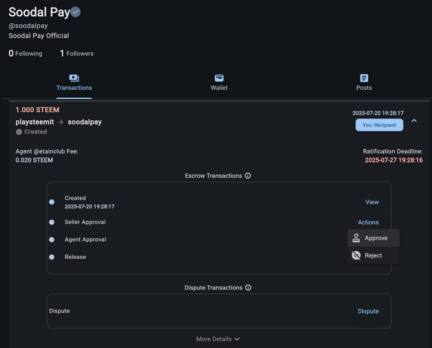Open the 1 Followers list

(76, 53)
